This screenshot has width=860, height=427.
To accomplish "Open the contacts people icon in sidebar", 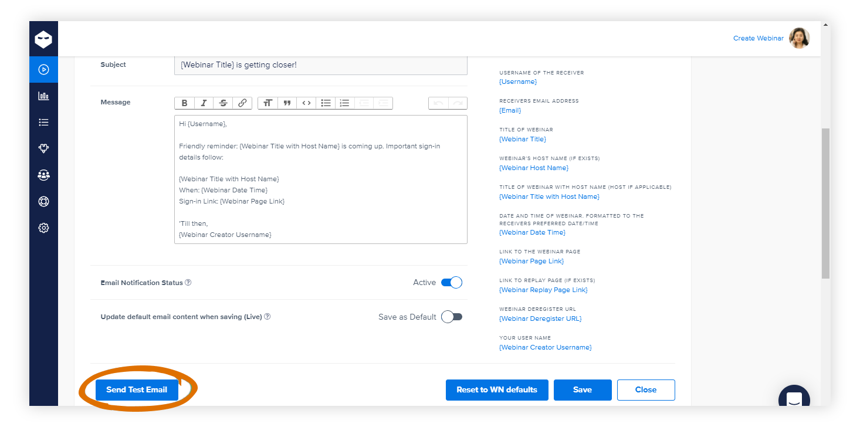I will 43,175.
